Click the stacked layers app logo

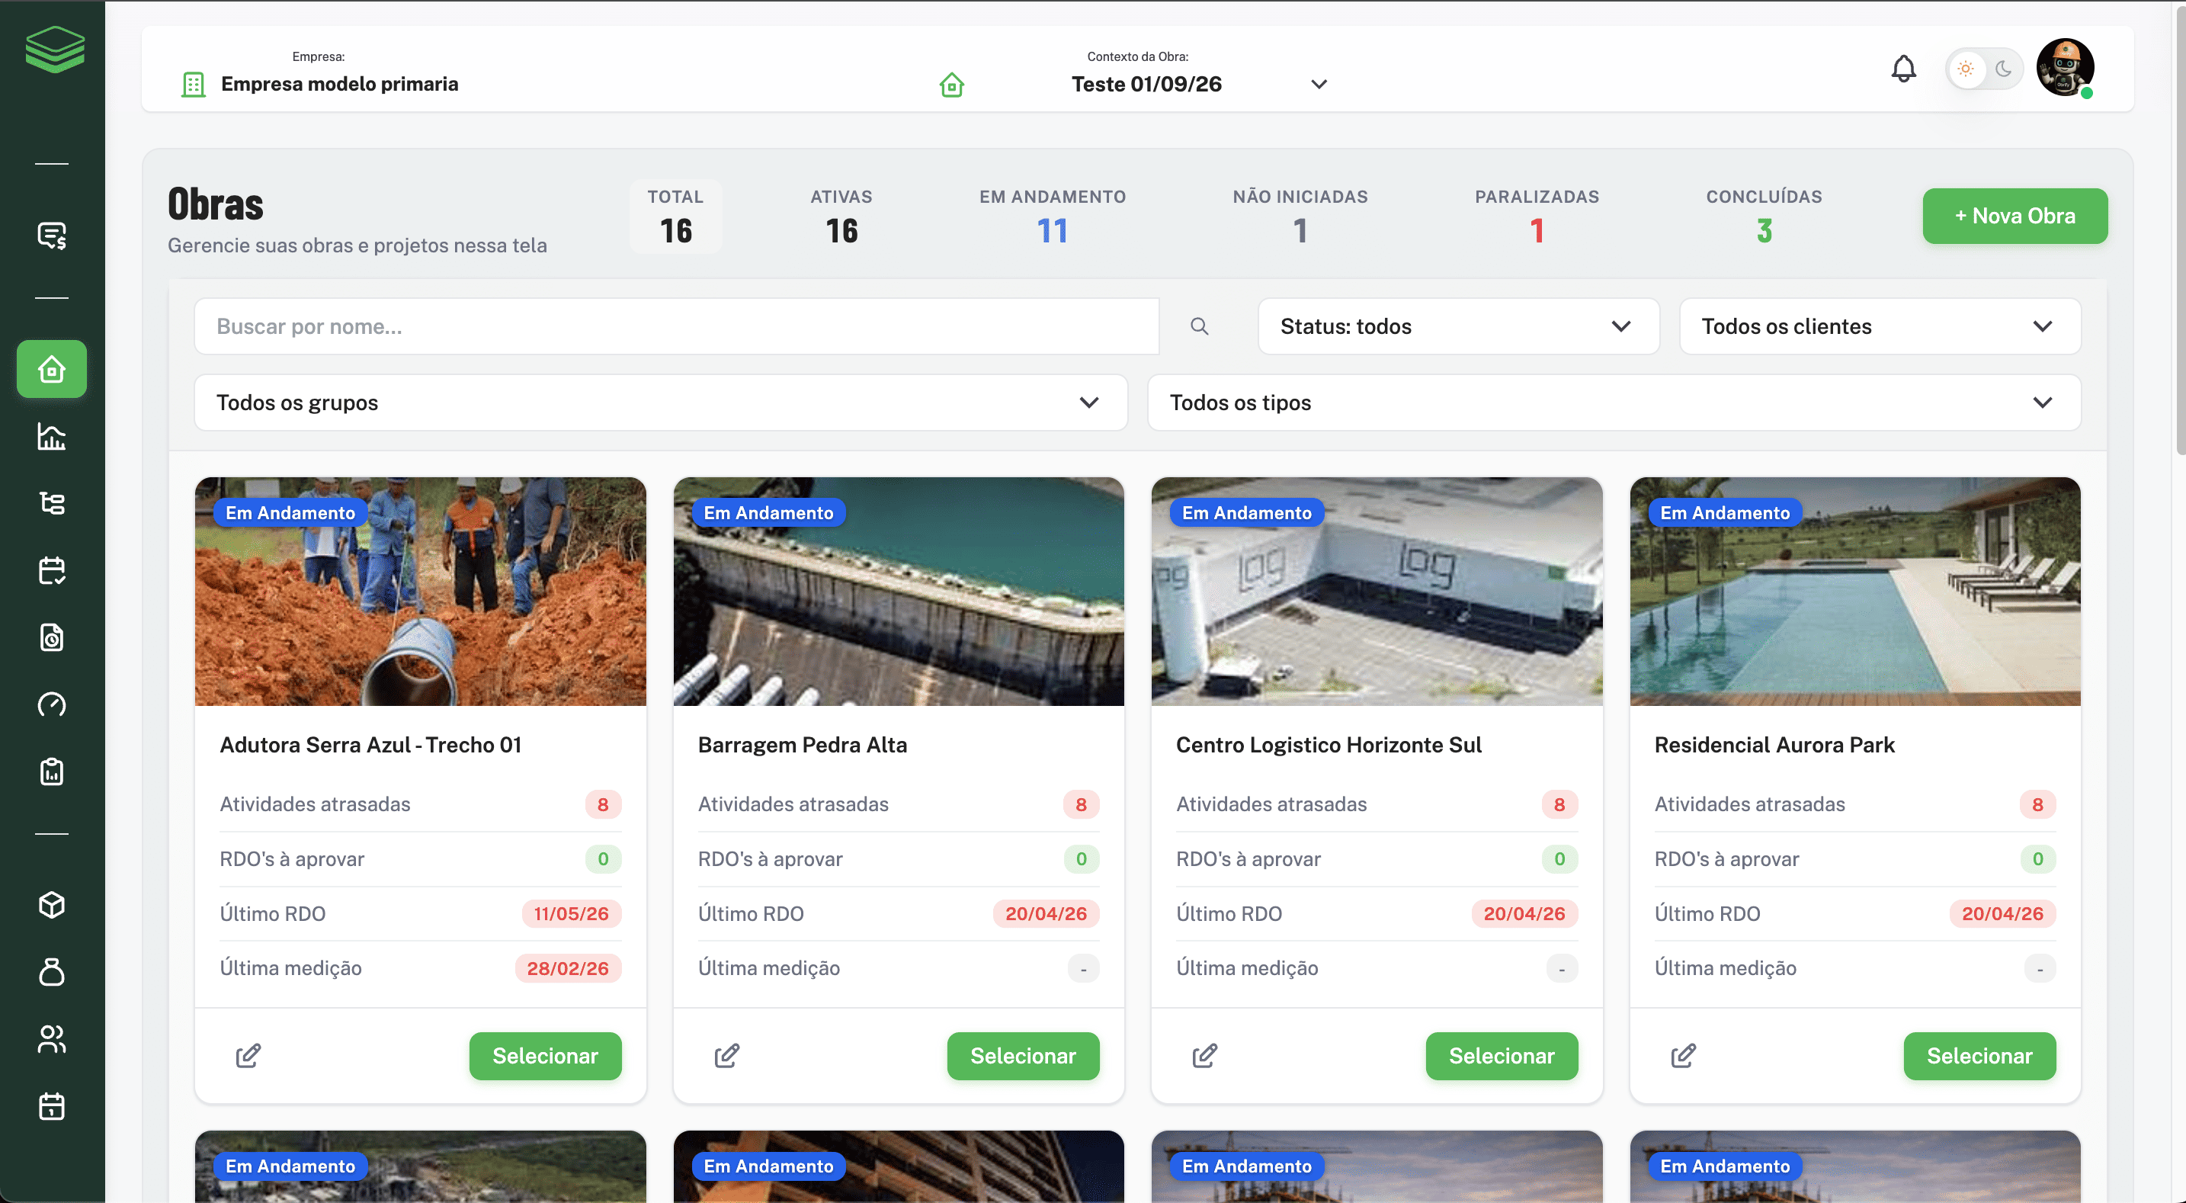54,48
